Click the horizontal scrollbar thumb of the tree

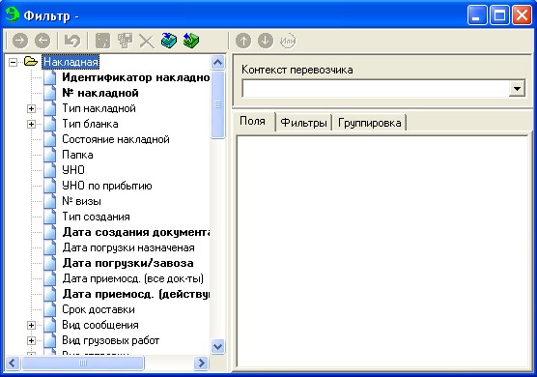click(82, 362)
